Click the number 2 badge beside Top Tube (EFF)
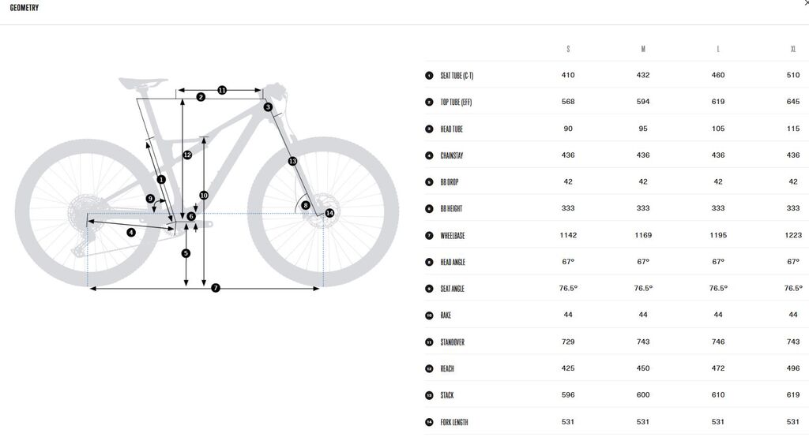The width and height of the screenshot is (809, 437). (x=429, y=103)
